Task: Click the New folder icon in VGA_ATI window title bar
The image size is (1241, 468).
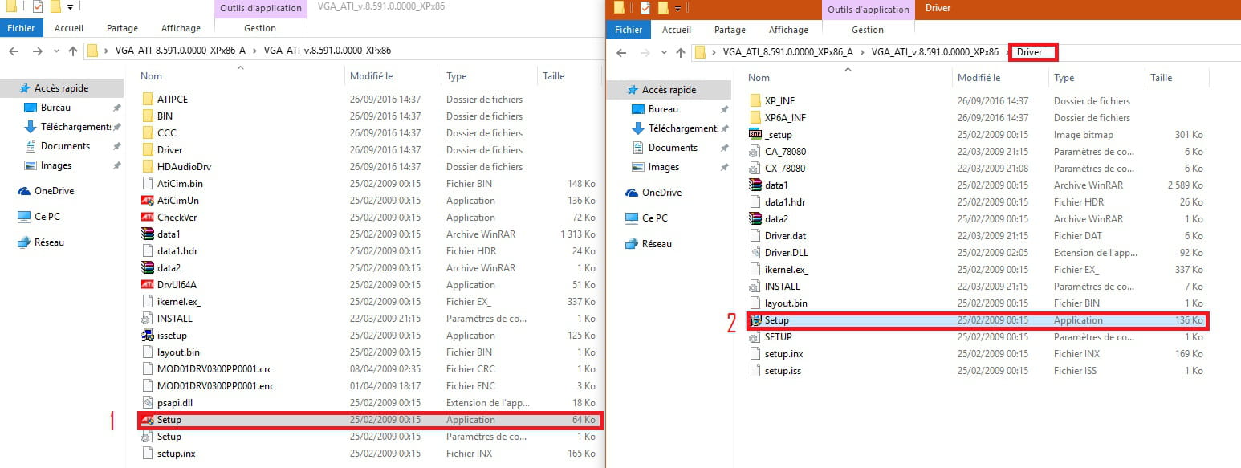Action: tap(55, 7)
